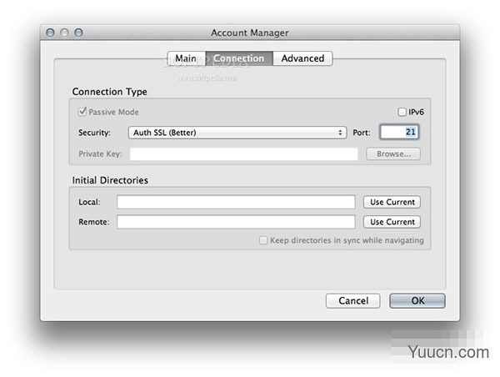Click Use Current for Remote directory
The height and width of the screenshot is (377, 500).
pyautogui.click(x=392, y=222)
